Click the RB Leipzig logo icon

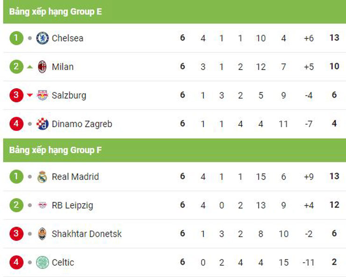(x=42, y=205)
